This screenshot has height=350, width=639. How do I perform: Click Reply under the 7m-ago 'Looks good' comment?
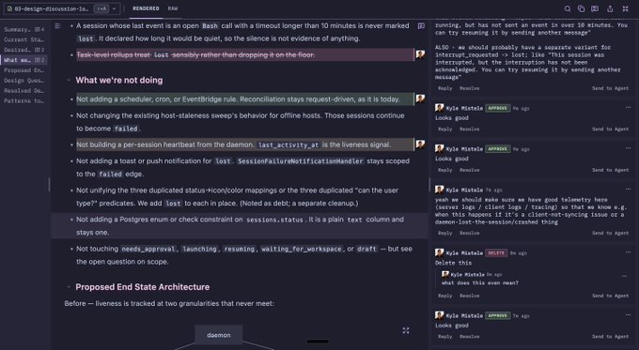(x=445, y=337)
